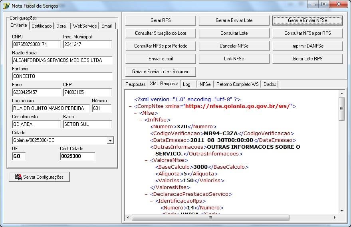The height and width of the screenshot is (227, 351).
Task: Click the CEP input field
Action: click(x=87, y=92)
